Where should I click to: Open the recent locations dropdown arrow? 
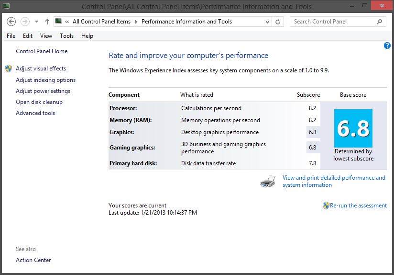[36, 22]
